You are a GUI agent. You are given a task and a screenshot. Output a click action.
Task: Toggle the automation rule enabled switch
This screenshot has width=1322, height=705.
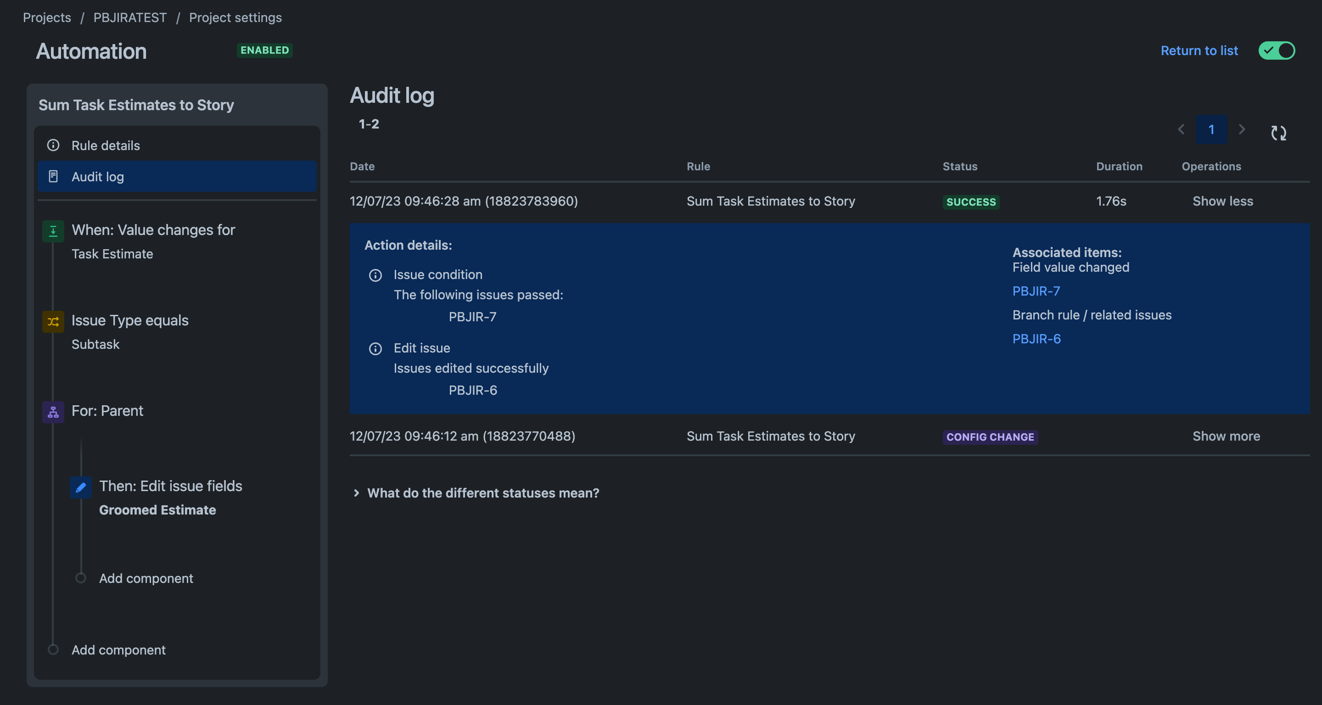tap(1276, 50)
